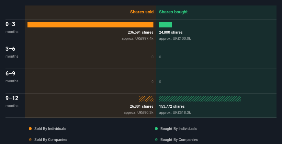Click the approx. UK£90.3k amount
This screenshot has width=282, height=144.
tap(138, 112)
